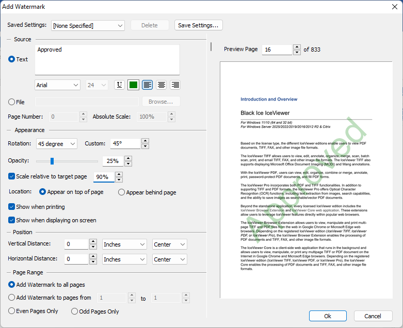Click the Save Settings... button
This screenshot has width=403, height=328.
pyautogui.click(x=199, y=25)
